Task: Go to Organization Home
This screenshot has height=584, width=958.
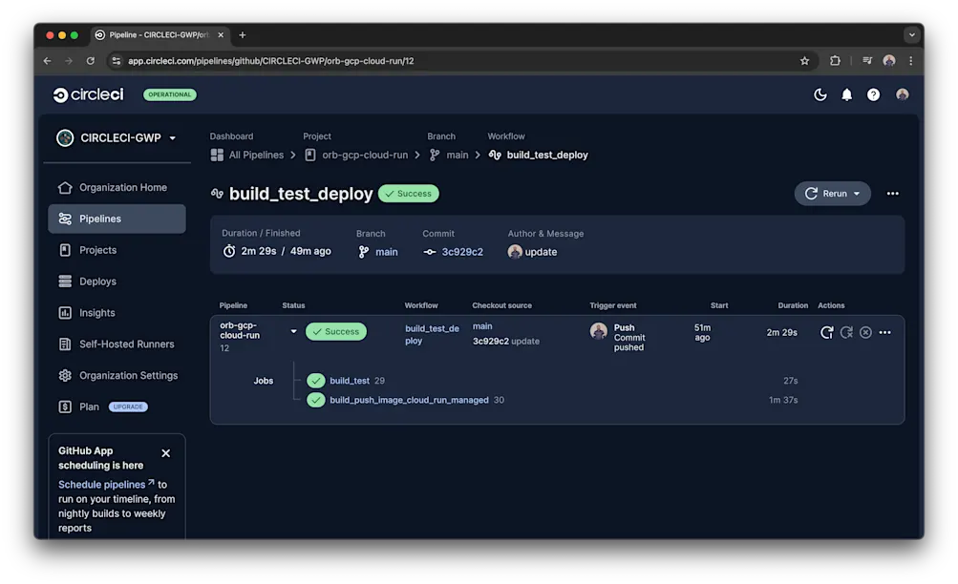Action: click(117, 187)
